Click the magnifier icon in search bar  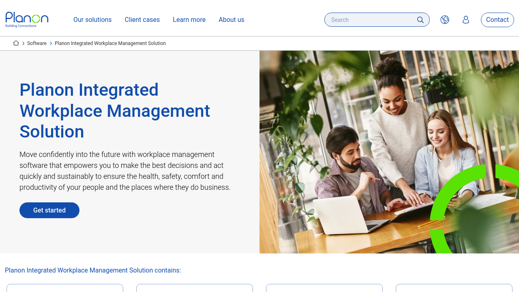click(420, 20)
